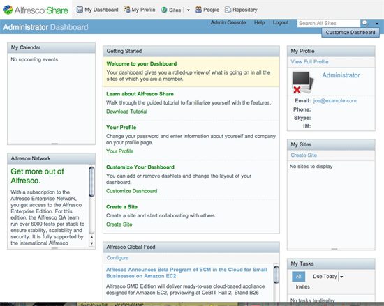Click the Alfresco Share logo
Screen dimensions: 384x306
point(36,10)
